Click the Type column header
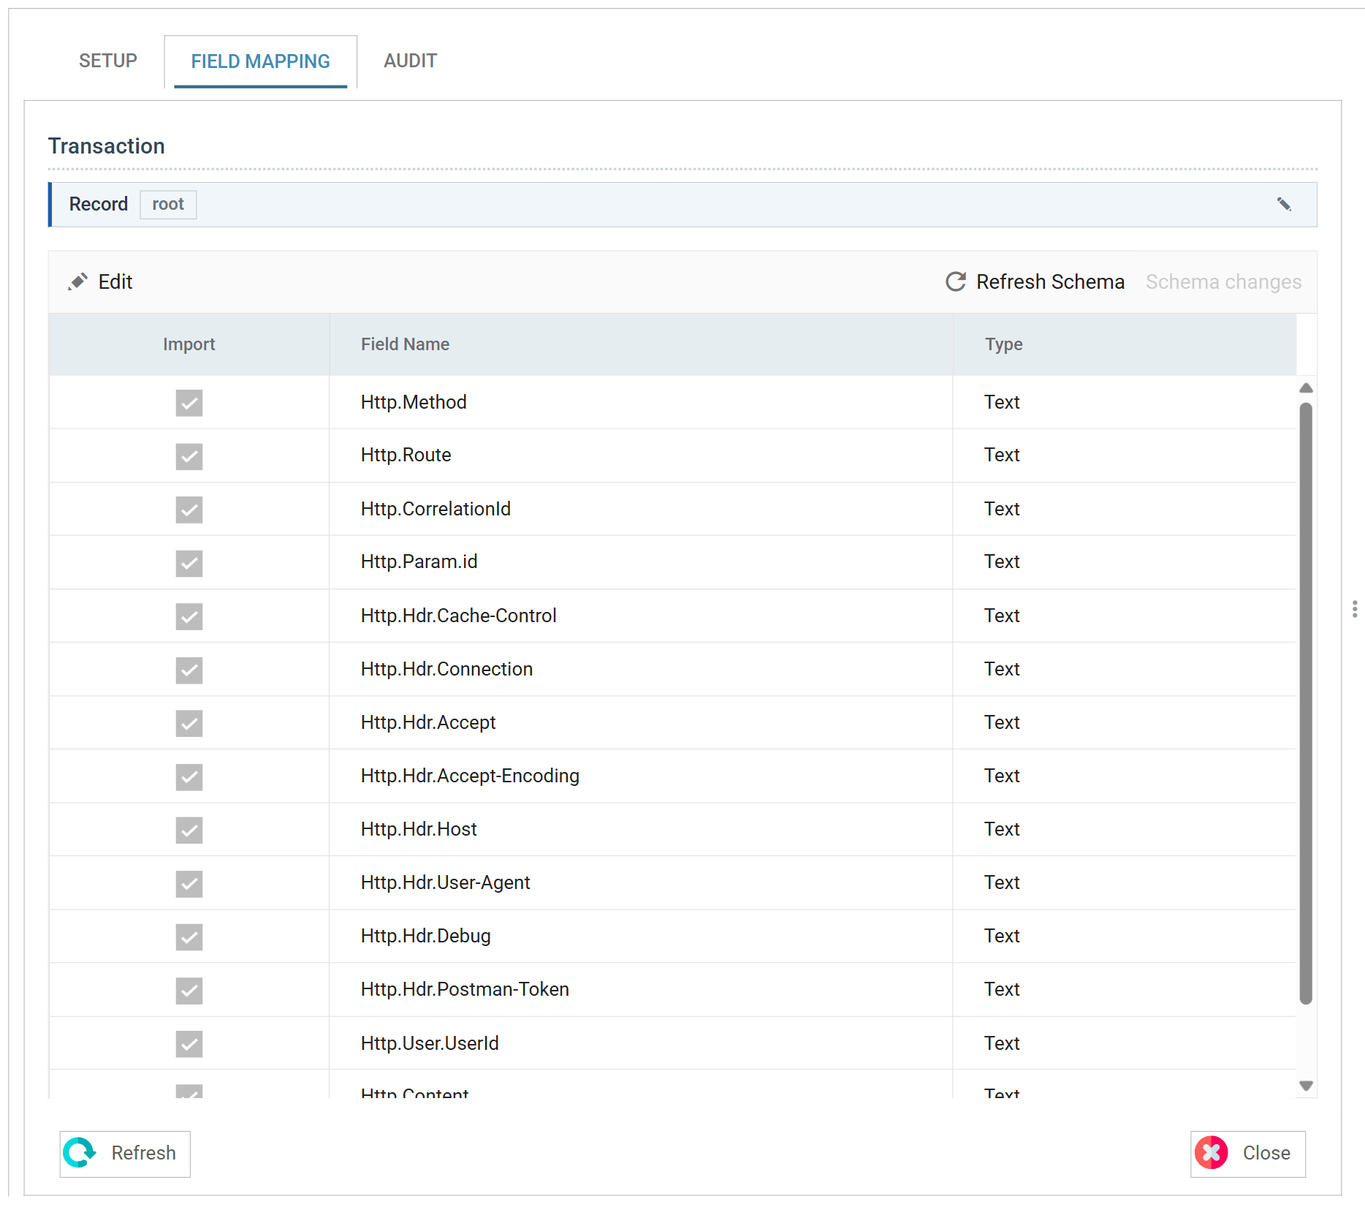Viewport: 1365px width, 1218px height. coord(1125,344)
